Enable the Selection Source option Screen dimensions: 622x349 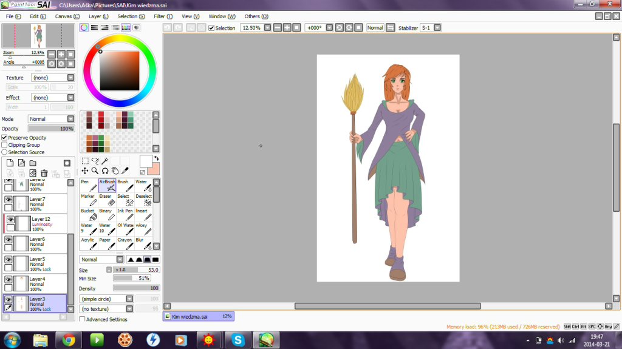[4, 152]
